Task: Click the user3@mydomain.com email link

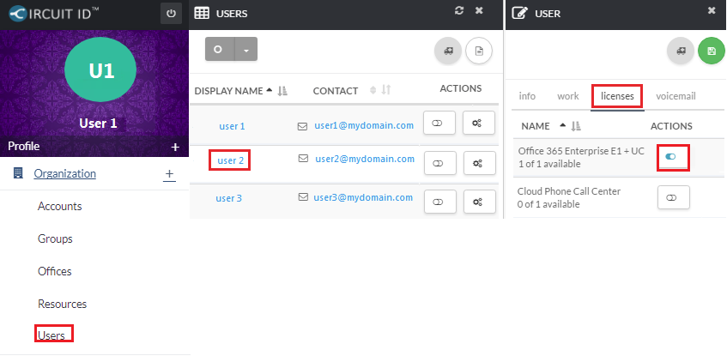Action: click(363, 198)
